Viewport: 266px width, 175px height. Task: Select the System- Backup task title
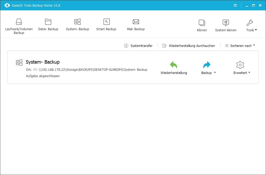point(43,62)
